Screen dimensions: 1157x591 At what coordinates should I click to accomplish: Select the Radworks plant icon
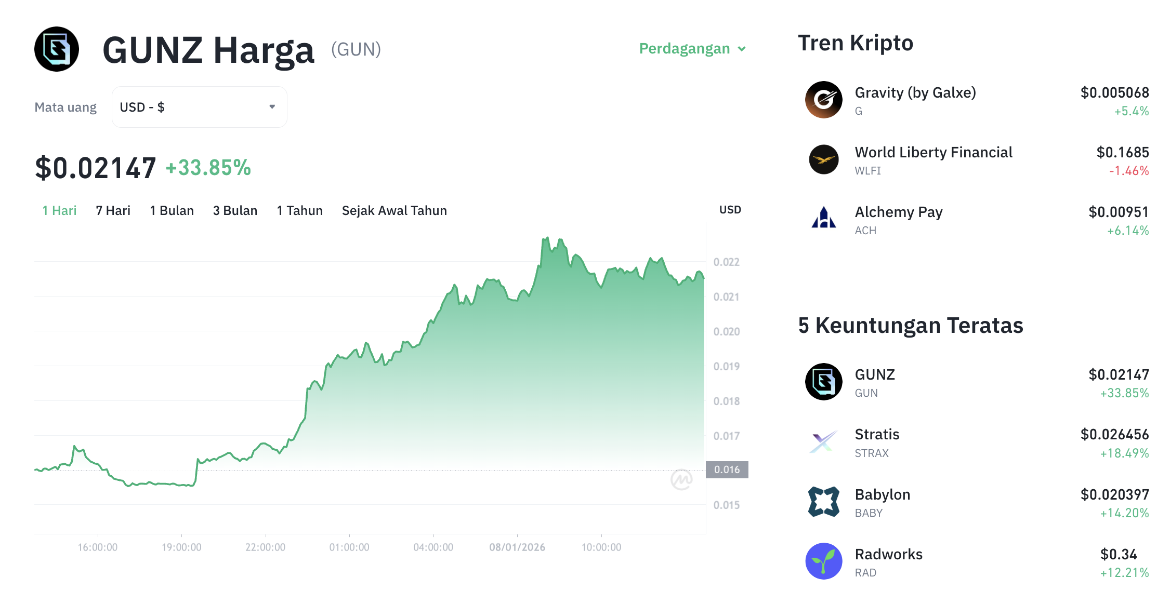coord(824,561)
